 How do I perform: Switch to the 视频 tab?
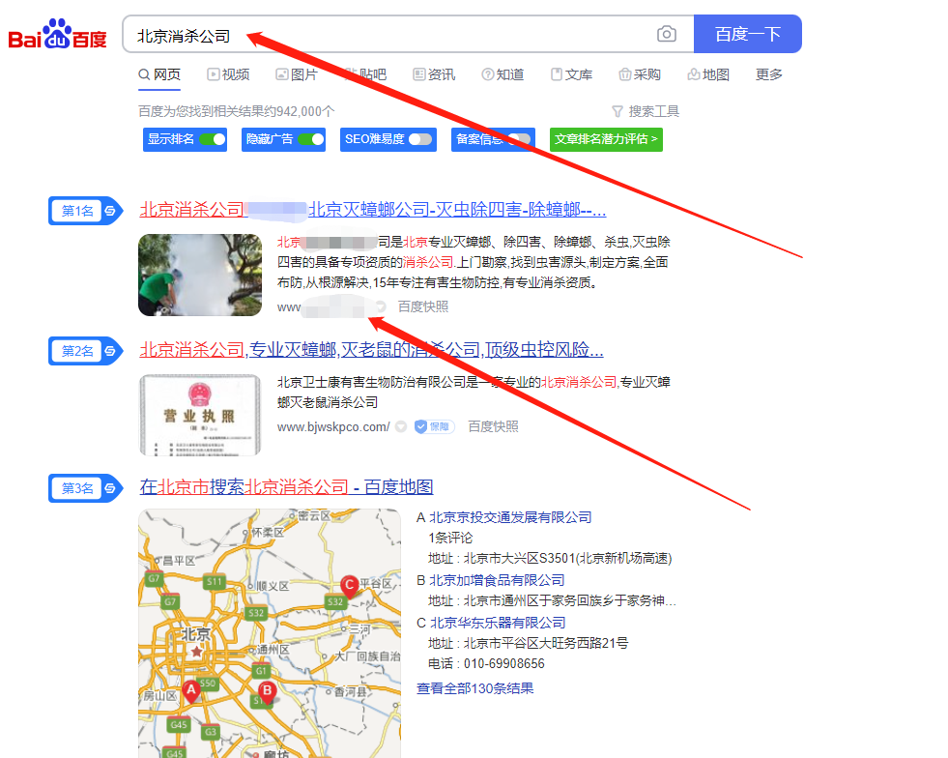pos(228,74)
